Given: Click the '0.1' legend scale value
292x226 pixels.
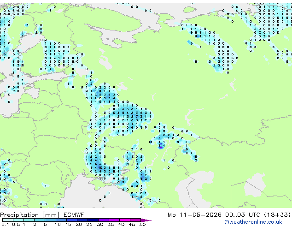Looking at the screenshot, I should [x=5, y=224].
